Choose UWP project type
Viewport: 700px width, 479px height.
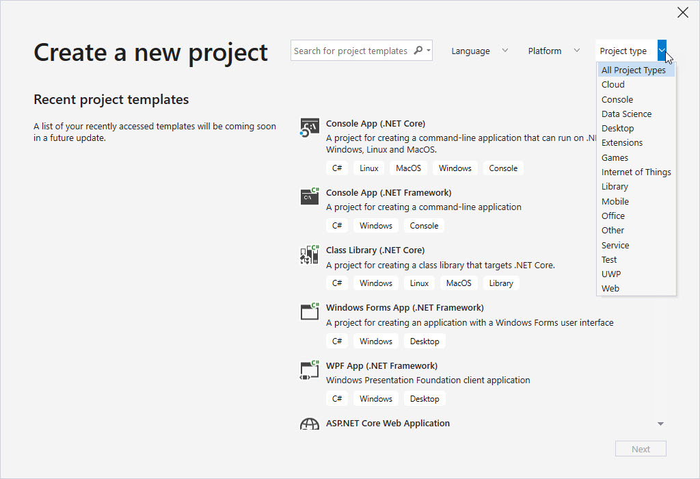[x=636, y=274]
